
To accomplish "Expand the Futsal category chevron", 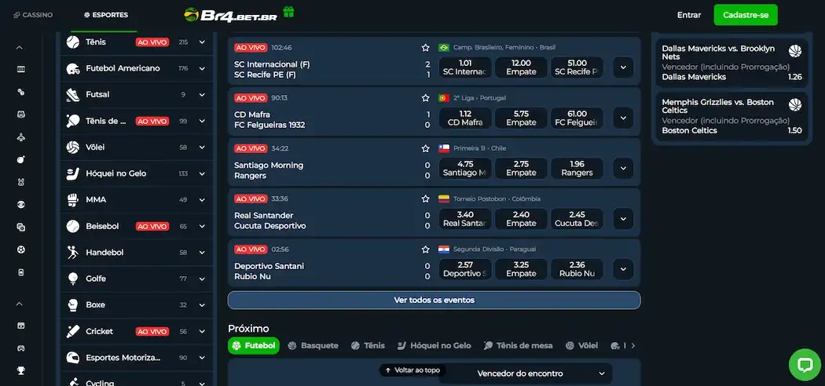I will [202, 94].
